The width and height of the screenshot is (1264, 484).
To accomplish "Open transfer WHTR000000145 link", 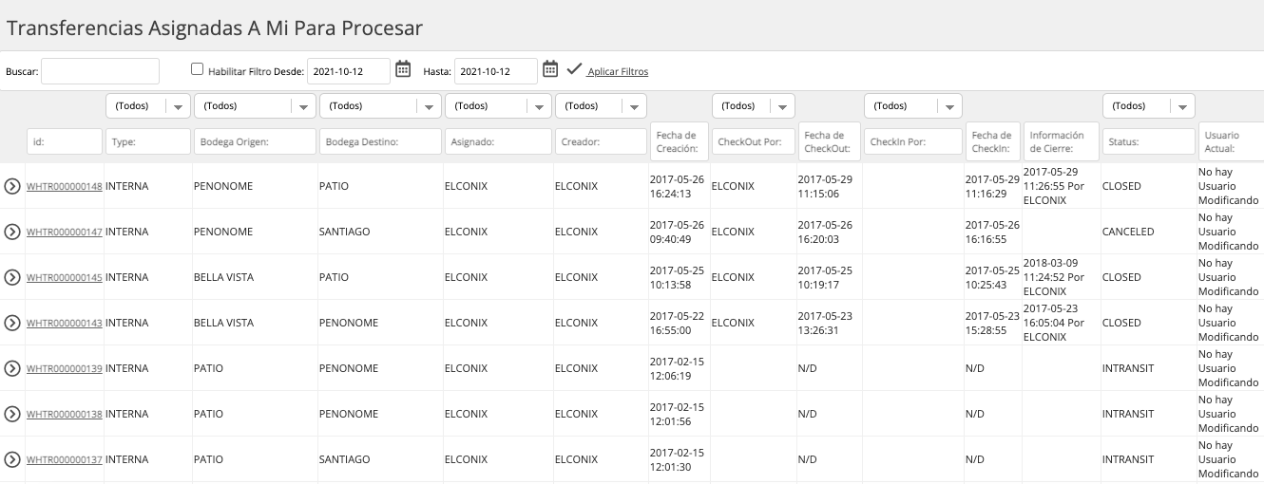I will point(65,278).
